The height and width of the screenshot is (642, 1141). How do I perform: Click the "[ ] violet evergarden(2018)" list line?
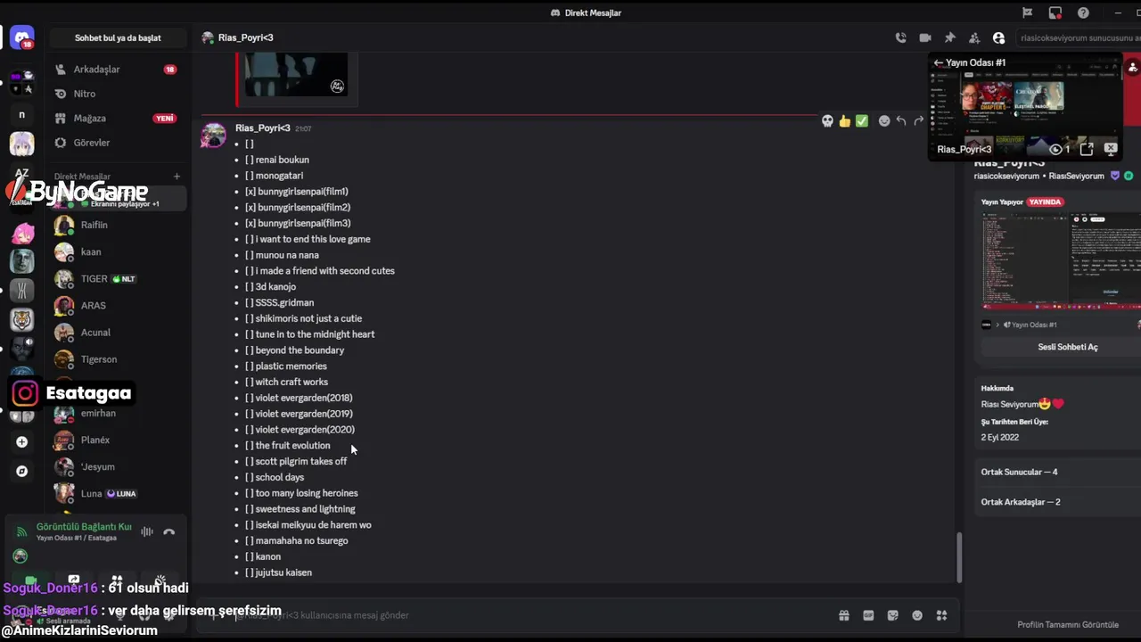[299, 398]
